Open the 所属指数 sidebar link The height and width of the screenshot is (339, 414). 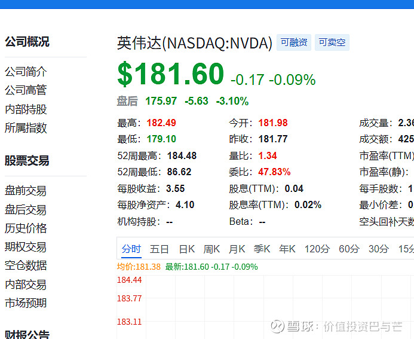tap(26, 128)
